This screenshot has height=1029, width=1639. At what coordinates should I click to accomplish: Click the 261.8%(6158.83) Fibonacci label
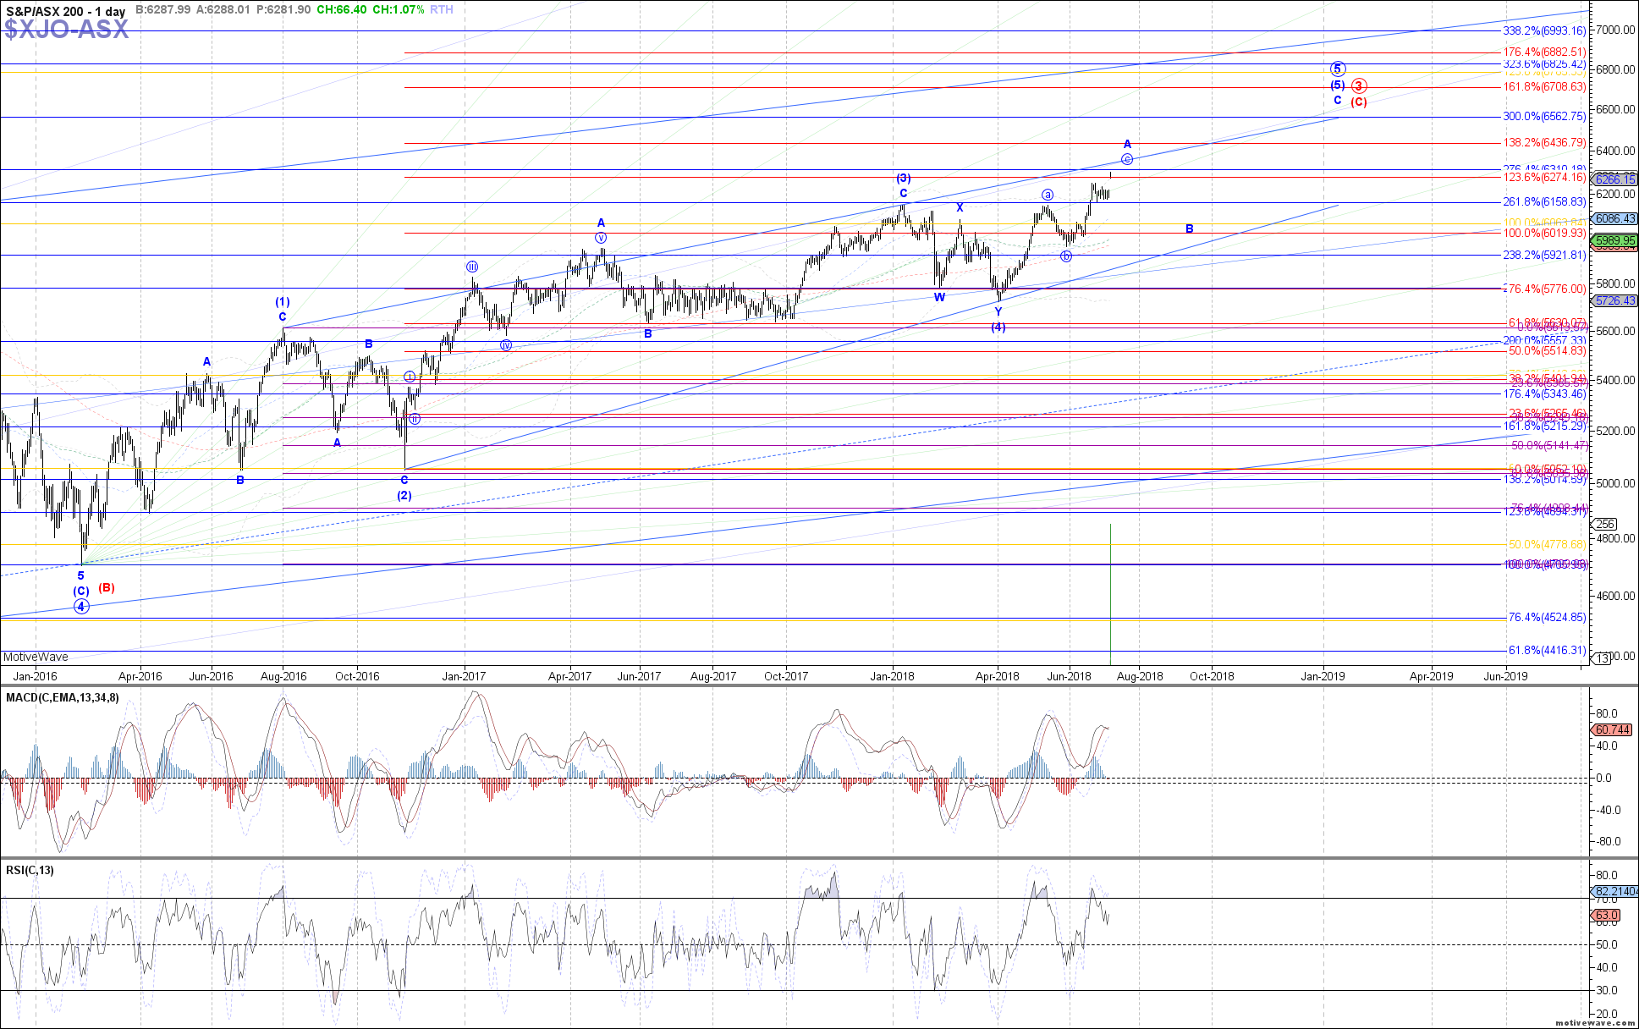[x=1544, y=202]
